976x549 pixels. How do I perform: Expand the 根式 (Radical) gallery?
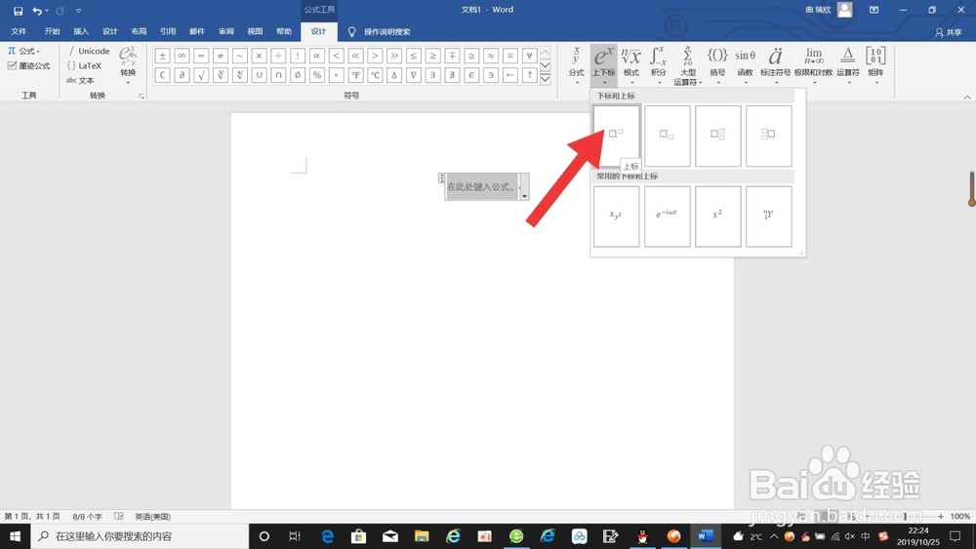tap(631, 65)
